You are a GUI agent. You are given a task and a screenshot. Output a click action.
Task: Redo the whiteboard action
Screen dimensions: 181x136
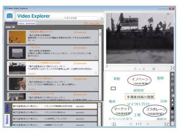coord(172,117)
